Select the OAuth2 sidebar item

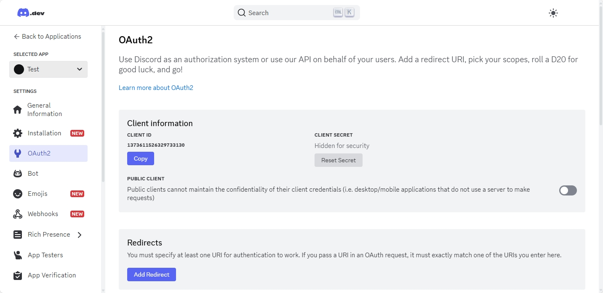(48, 153)
